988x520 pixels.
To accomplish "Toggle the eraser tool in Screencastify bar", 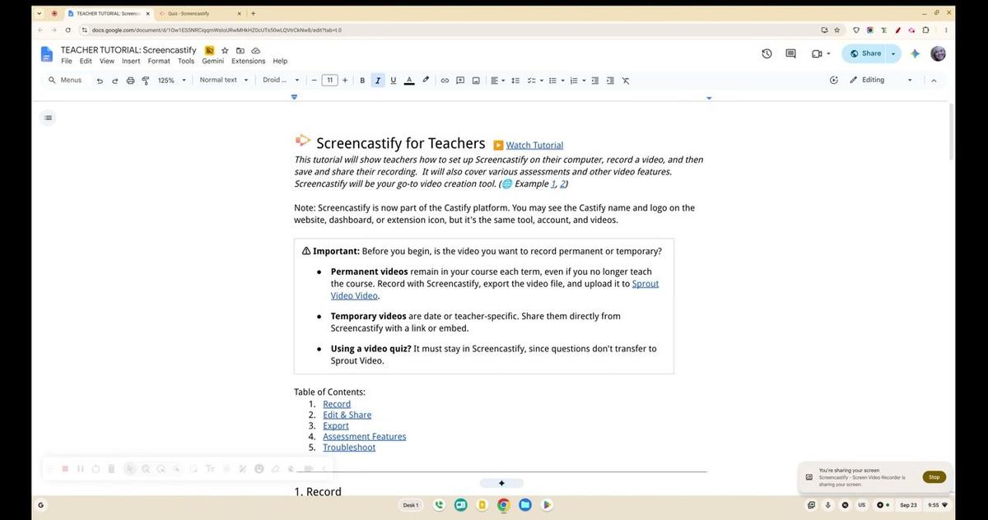I will (274, 469).
